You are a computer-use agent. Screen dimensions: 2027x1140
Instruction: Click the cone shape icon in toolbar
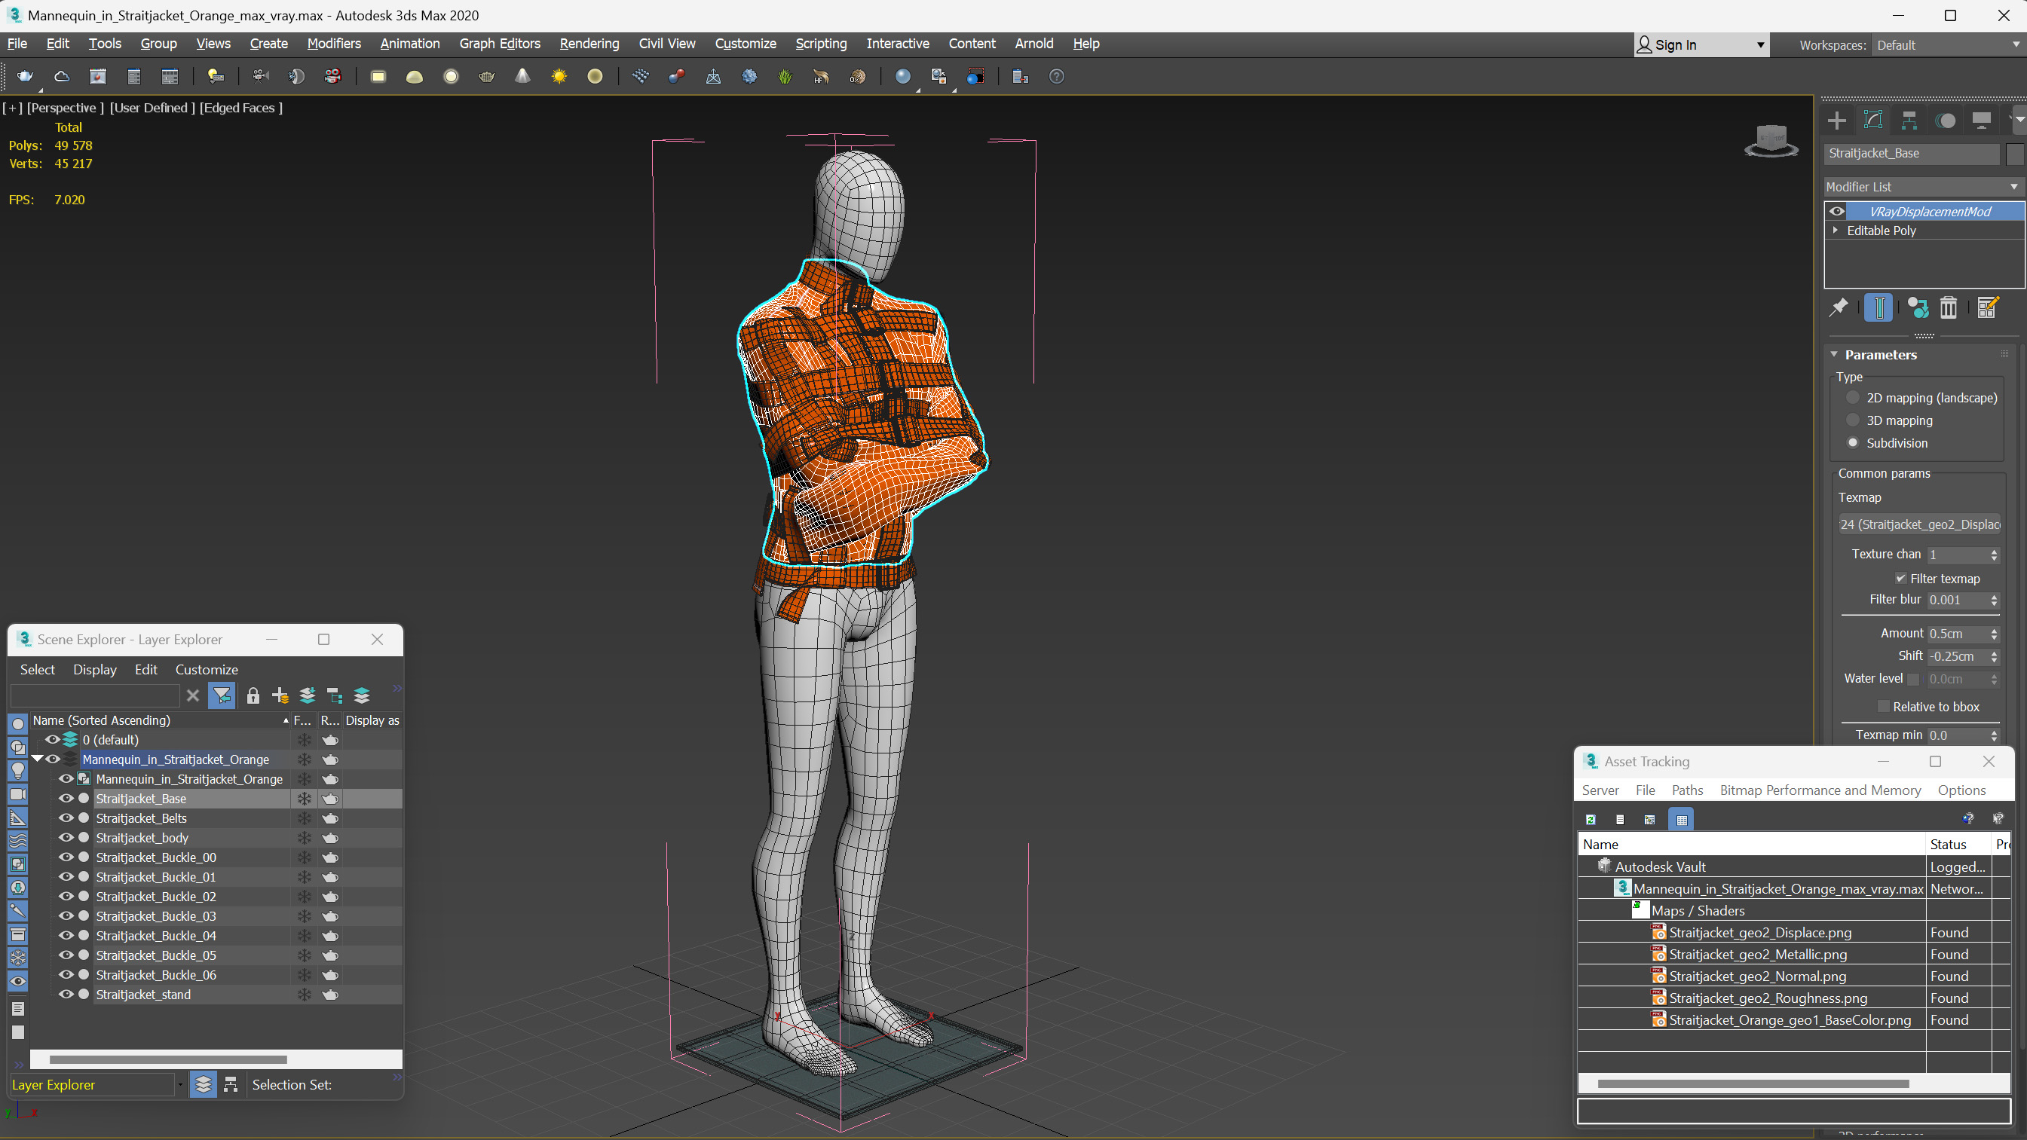click(522, 76)
